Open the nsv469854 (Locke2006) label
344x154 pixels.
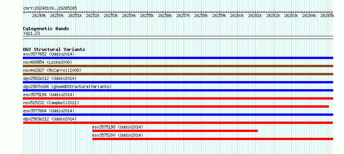[48, 62]
